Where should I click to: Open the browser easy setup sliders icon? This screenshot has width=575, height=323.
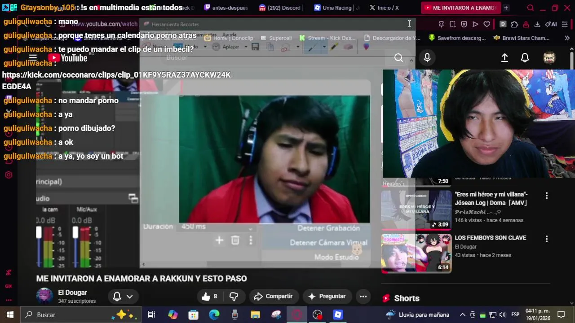(x=565, y=24)
